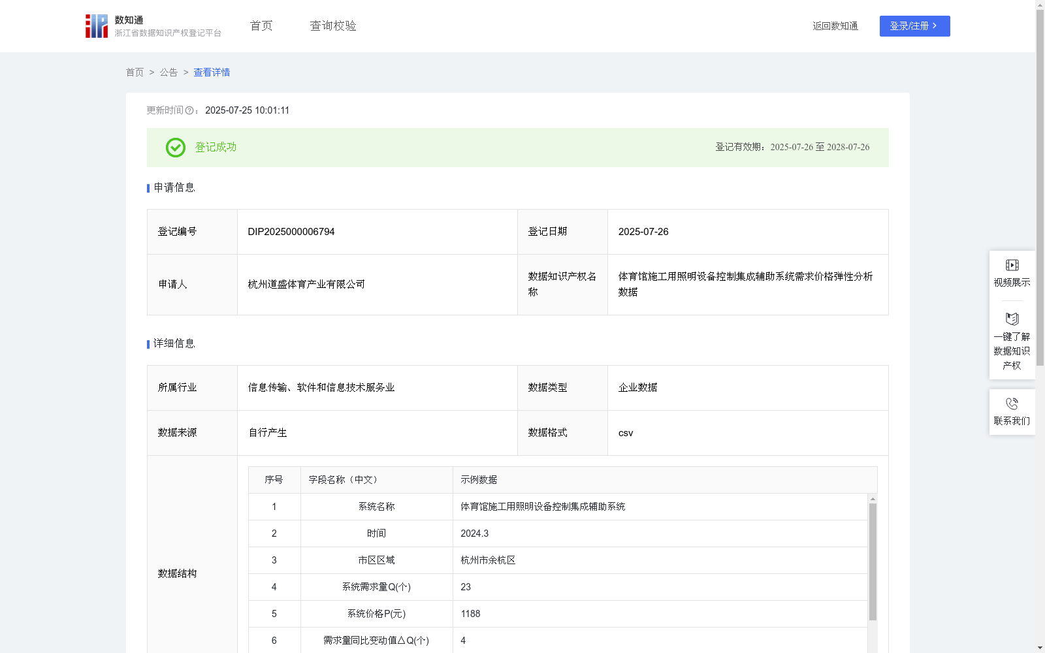The height and width of the screenshot is (653, 1045).
Task: Click the 自行产生 data source value
Action: [x=268, y=433]
